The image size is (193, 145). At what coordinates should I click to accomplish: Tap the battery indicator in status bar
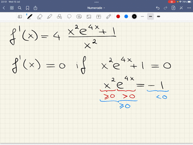[x=189, y=2]
